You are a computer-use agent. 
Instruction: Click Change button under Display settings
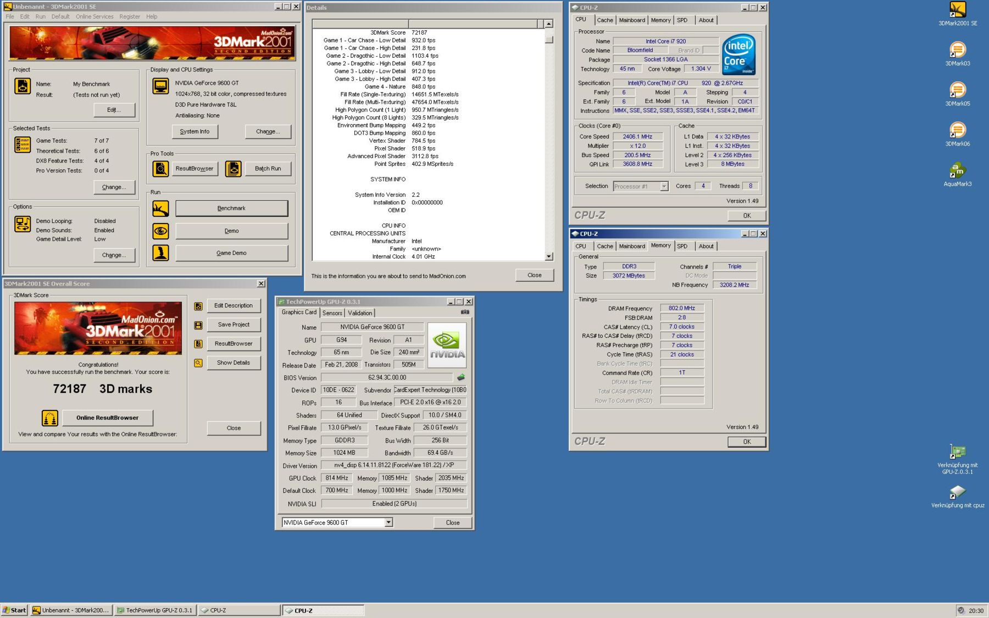(x=268, y=131)
